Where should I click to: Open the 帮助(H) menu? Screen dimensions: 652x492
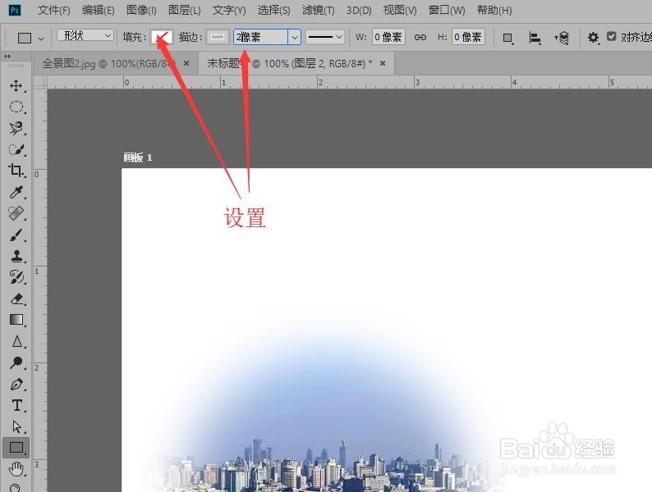494,10
